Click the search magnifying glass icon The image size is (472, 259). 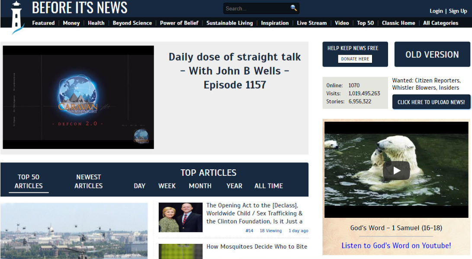coord(294,8)
